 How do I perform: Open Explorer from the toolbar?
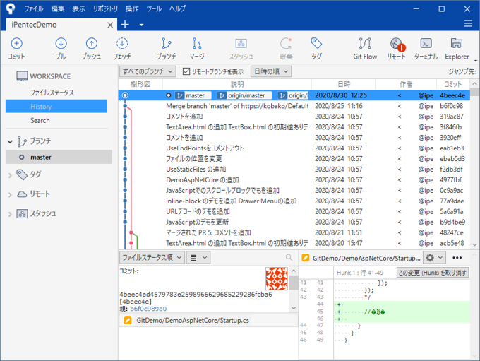pyautogui.click(x=457, y=48)
